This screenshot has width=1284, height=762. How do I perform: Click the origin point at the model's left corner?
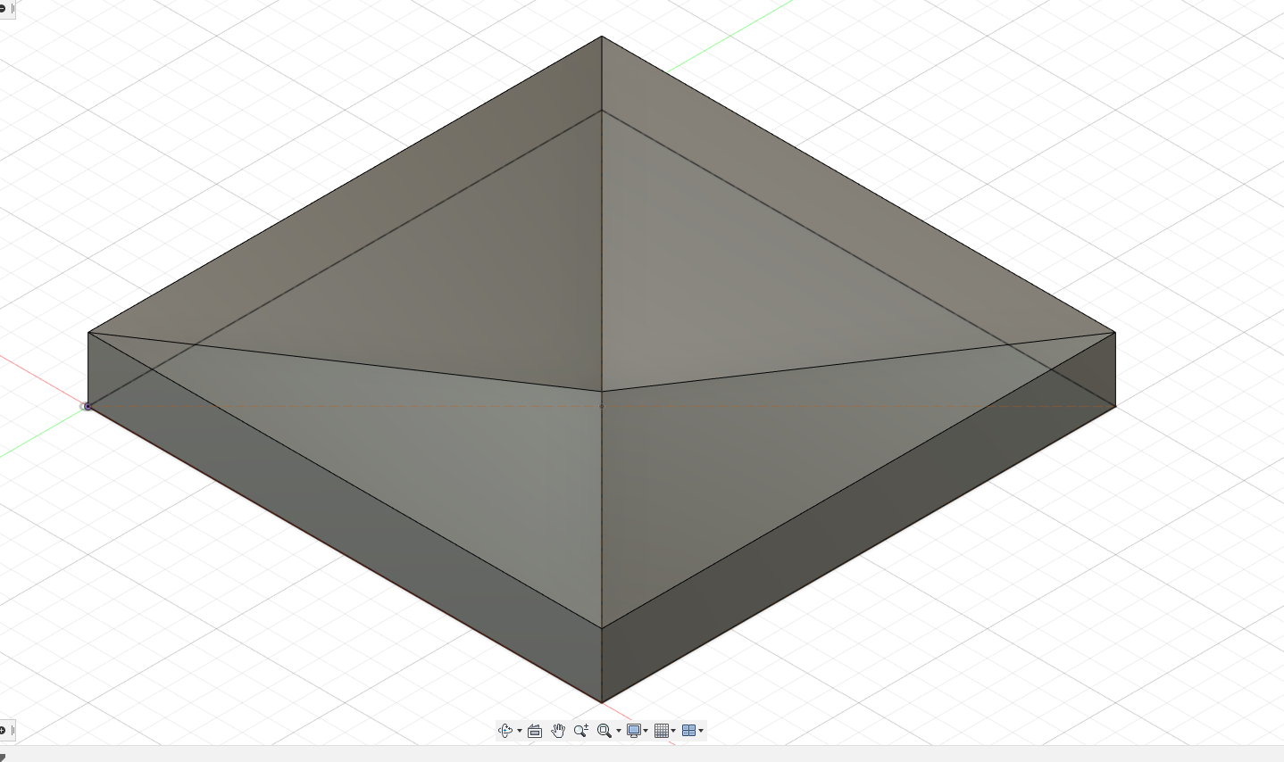point(87,407)
